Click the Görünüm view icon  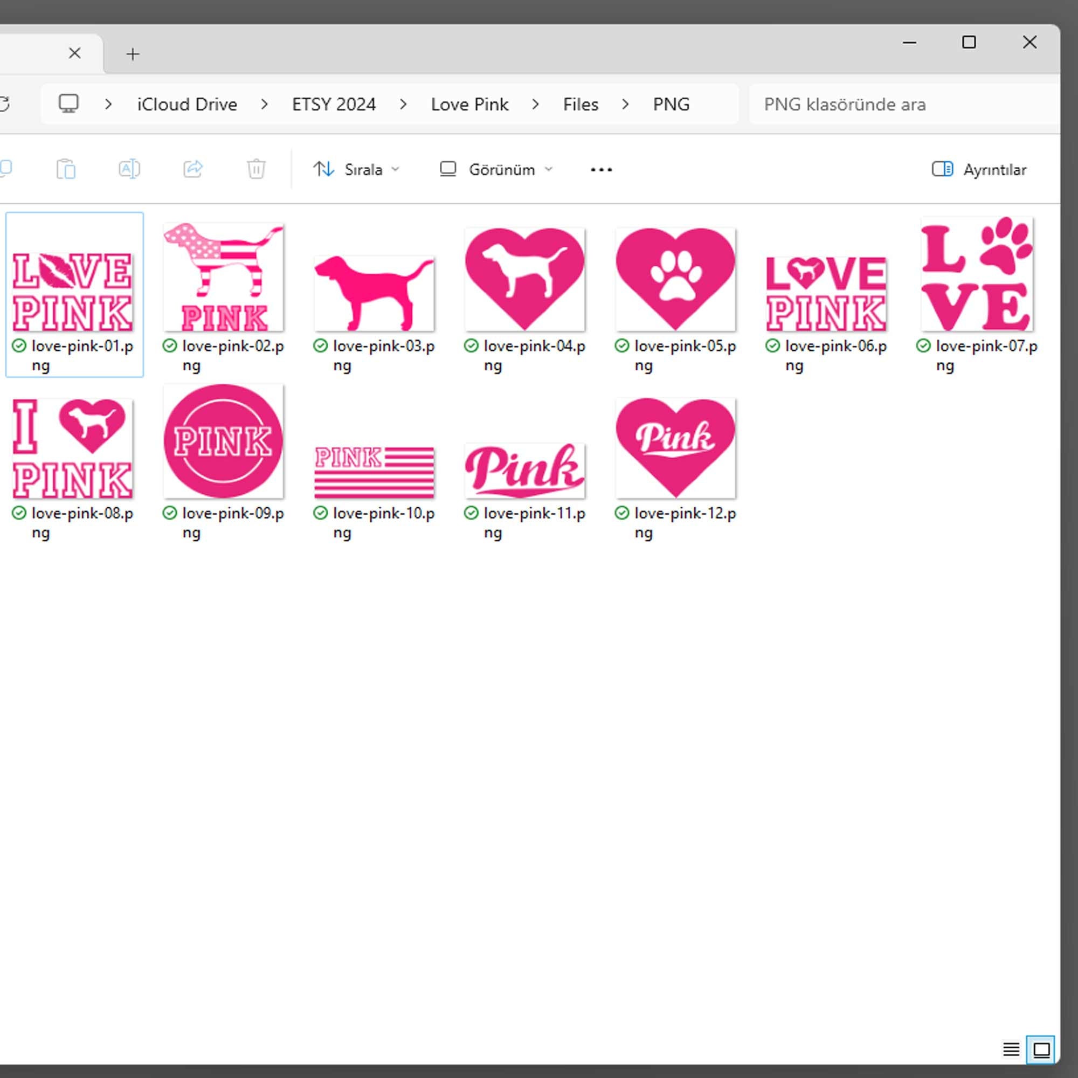pos(448,169)
